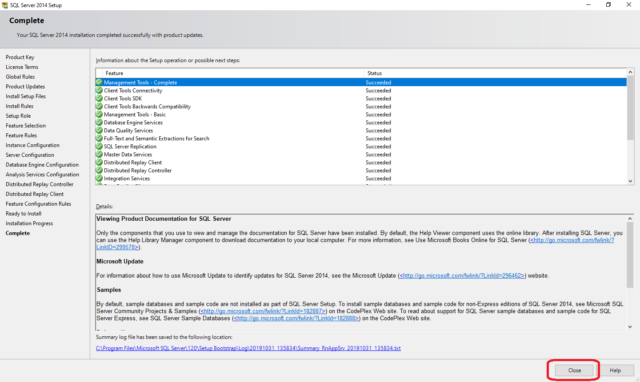
Task: Click check icon for Distributed Replay Controller row
Action: [x=99, y=170]
